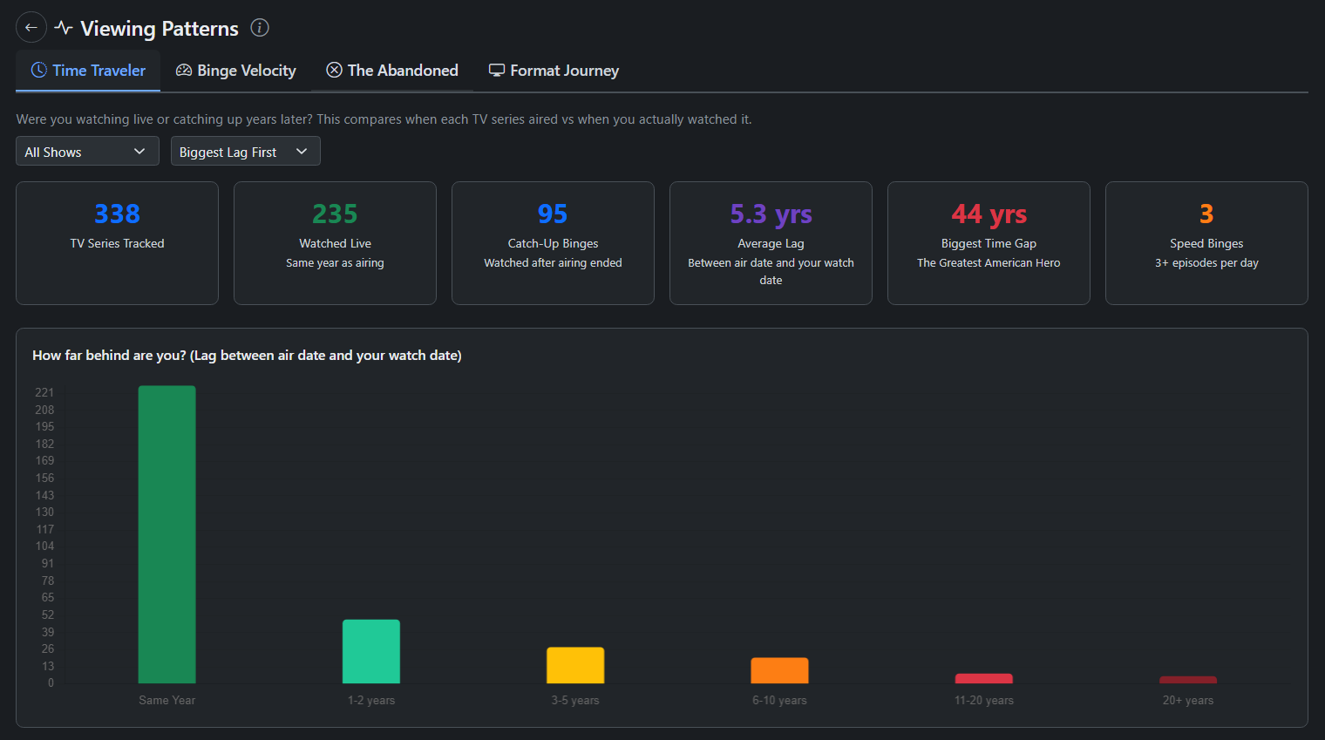Click the clock icon on Time Traveler tab

coord(39,71)
